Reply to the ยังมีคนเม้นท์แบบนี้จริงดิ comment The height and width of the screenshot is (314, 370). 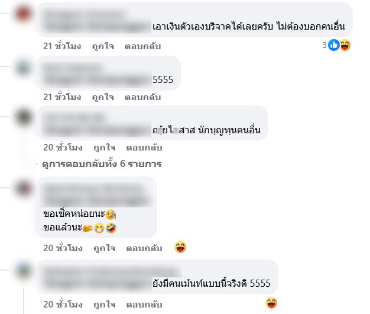144,305
